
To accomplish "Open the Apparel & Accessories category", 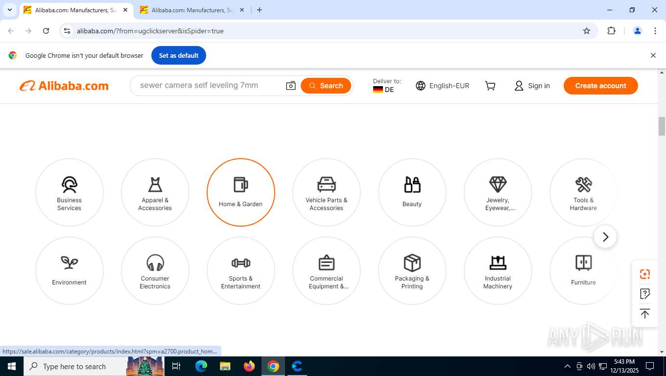I will pyautogui.click(x=155, y=192).
